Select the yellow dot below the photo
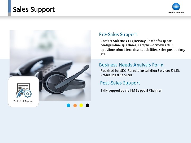Image resolution: width=191 pixels, height=143 pixels. (81, 105)
